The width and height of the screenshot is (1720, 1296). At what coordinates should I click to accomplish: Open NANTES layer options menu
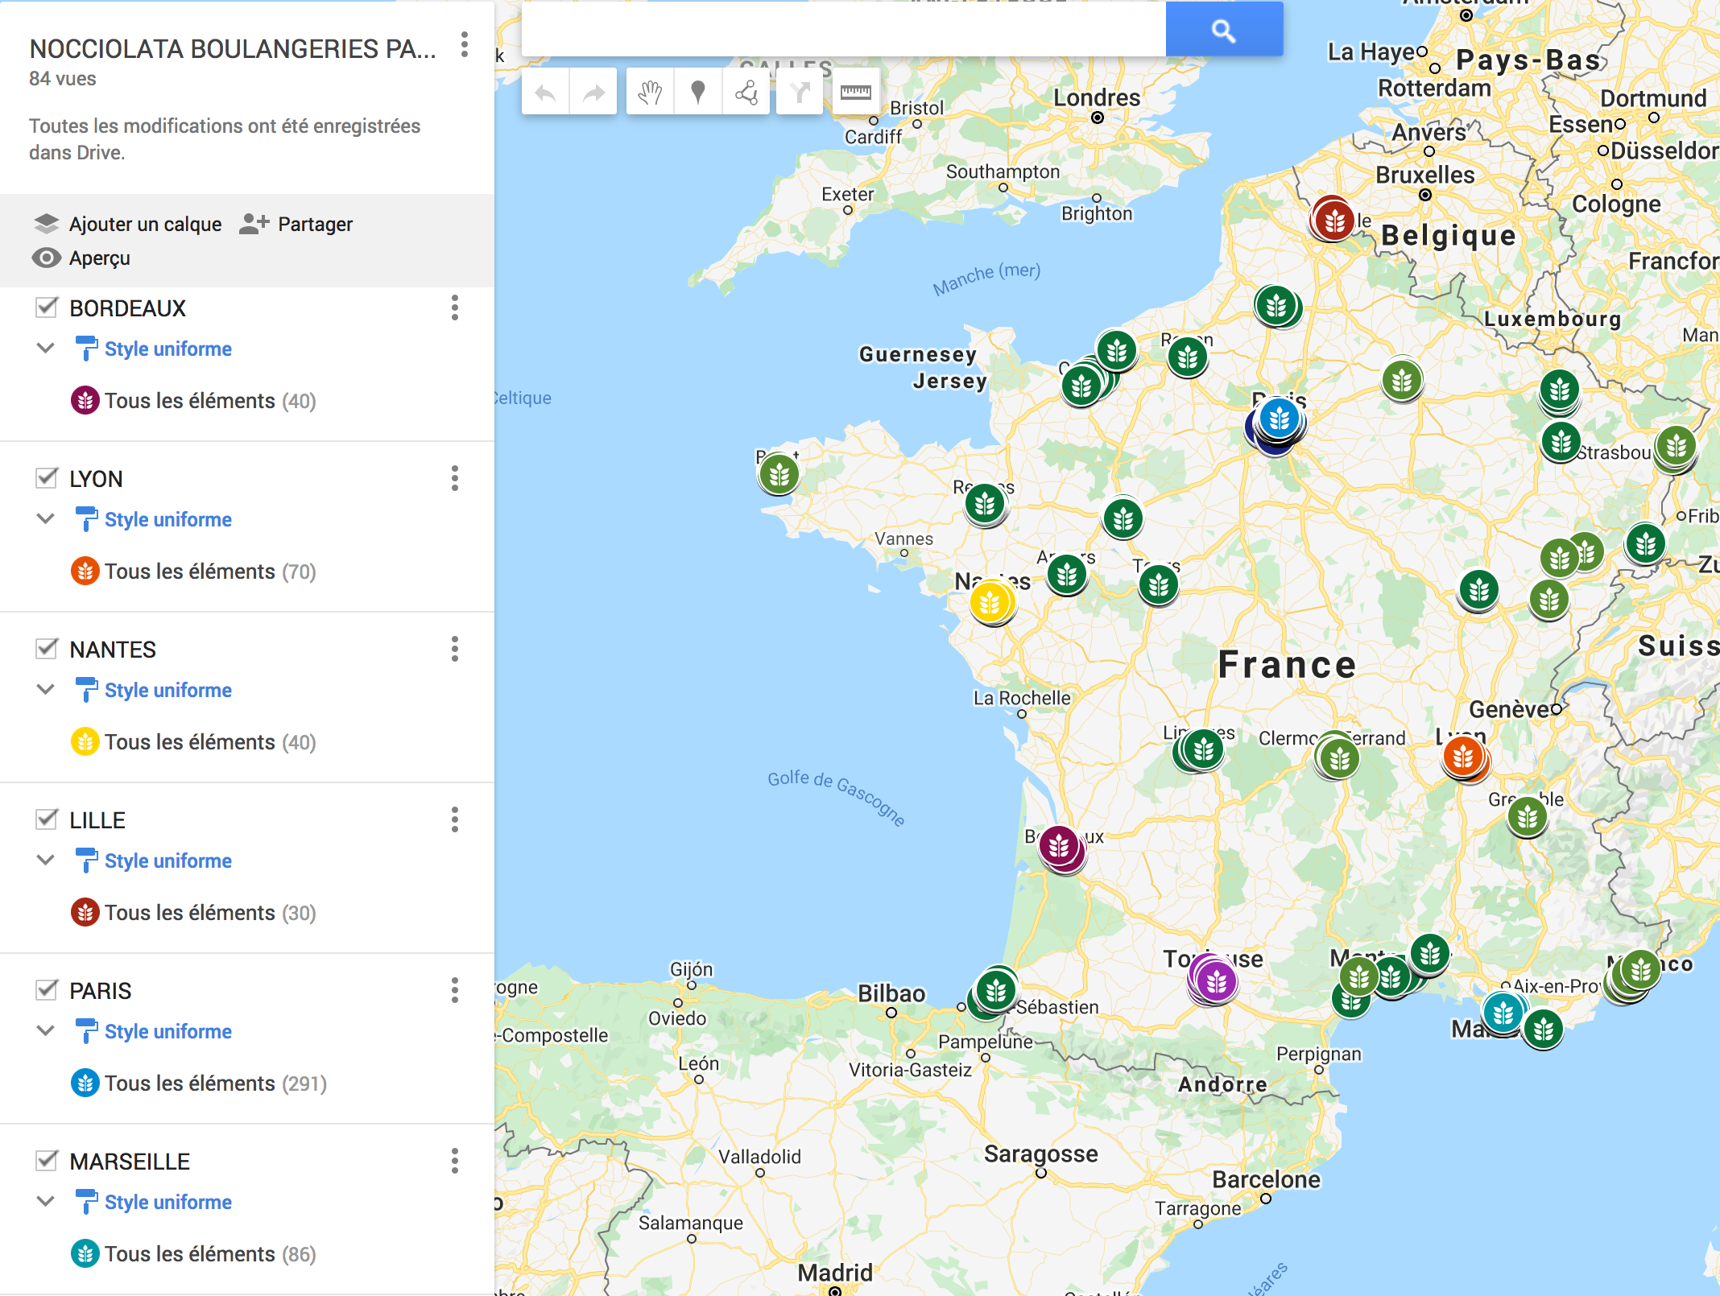(455, 649)
